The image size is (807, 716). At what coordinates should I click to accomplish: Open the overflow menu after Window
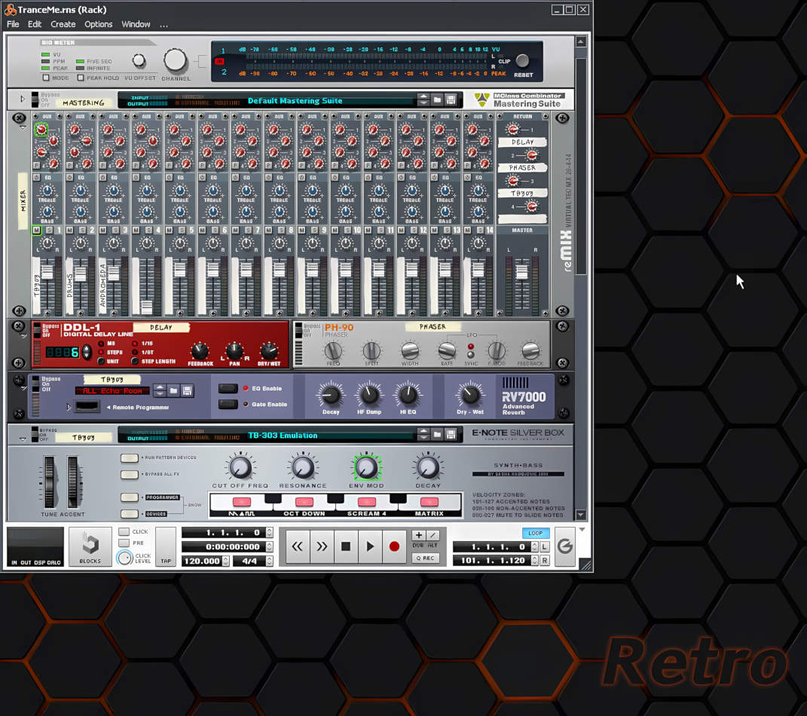pyautogui.click(x=164, y=24)
